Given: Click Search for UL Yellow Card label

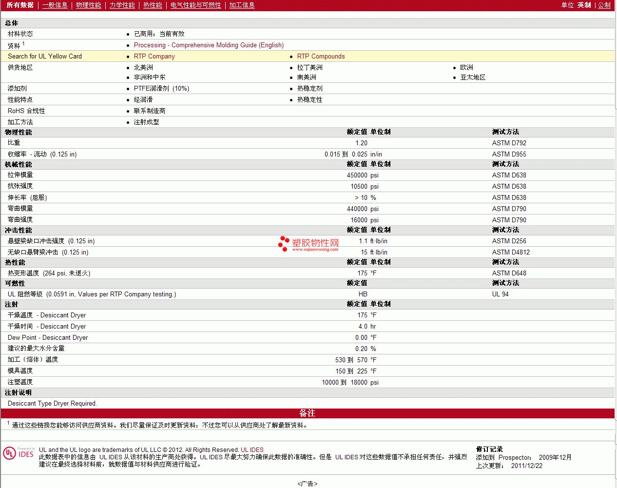Looking at the screenshot, I should coord(45,56).
